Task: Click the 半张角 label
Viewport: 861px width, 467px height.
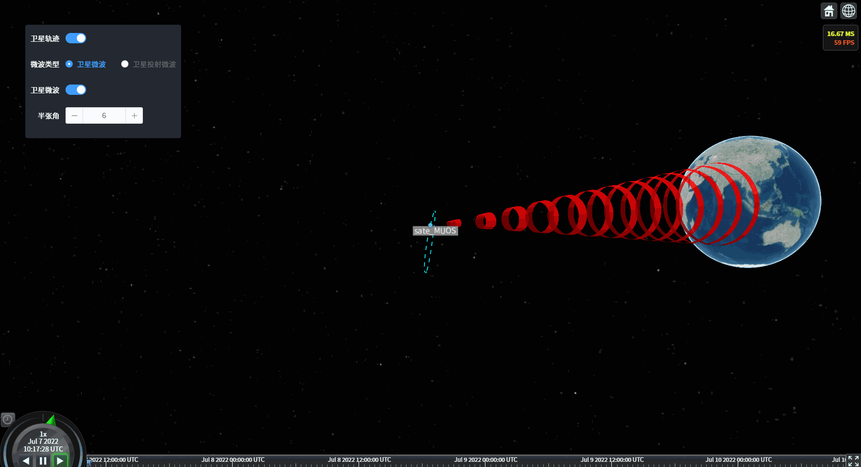Action: [48, 115]
